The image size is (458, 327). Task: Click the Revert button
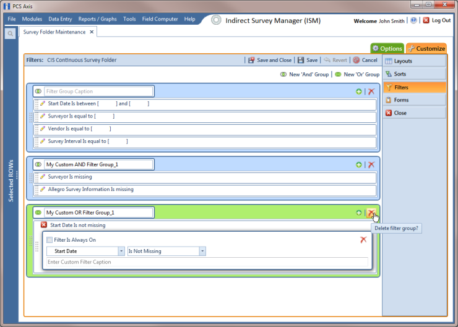[335, 60]
